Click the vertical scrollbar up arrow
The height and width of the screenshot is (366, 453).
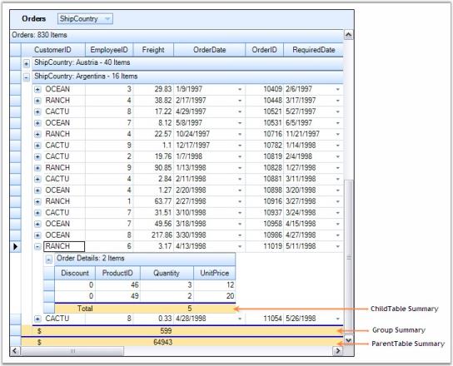point(348,35)
